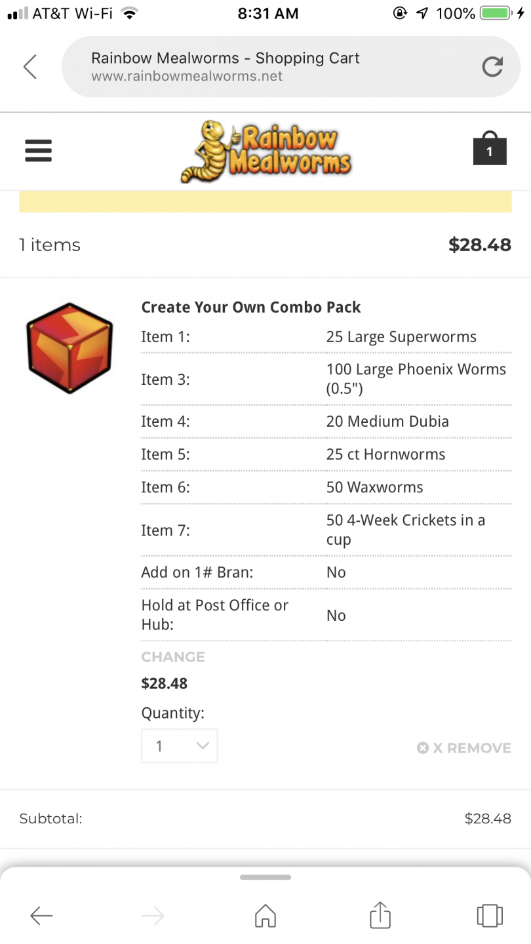The height and width of the screenshot is (944, 531).
Task: Tap the yellow notice banner
Action: [265, 202]
